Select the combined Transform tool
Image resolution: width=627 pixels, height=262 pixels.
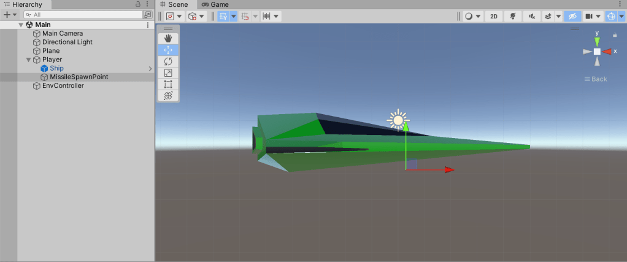tap(168, 96)
